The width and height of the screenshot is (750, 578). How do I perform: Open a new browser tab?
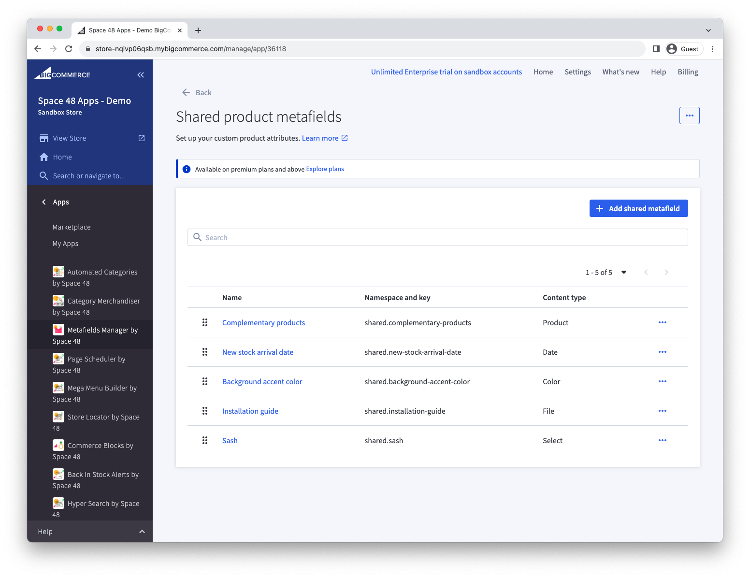(x=198, y=30)
